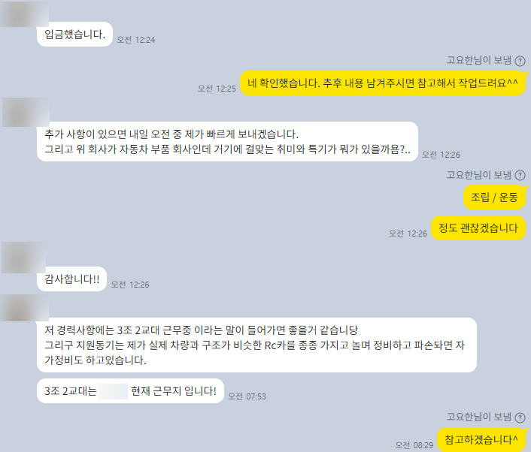
Task: Open the blurred profile above 저 경력사항에는 message
Action: coord(24,308)
